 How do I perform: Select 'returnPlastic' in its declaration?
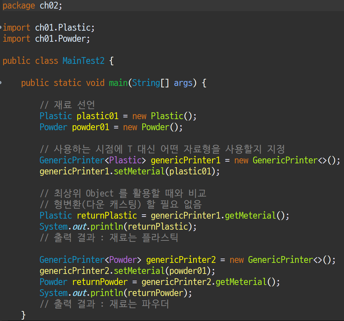[107, 215]
